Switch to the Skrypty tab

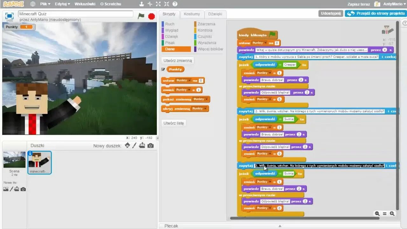[169, 14]
